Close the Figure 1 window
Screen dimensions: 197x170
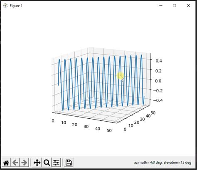coord(188,6)
